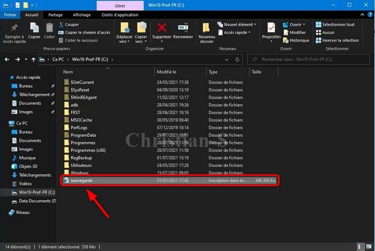375x251 pixels.
Task: Open the Outils d'application tab
Action: [120, 15]
